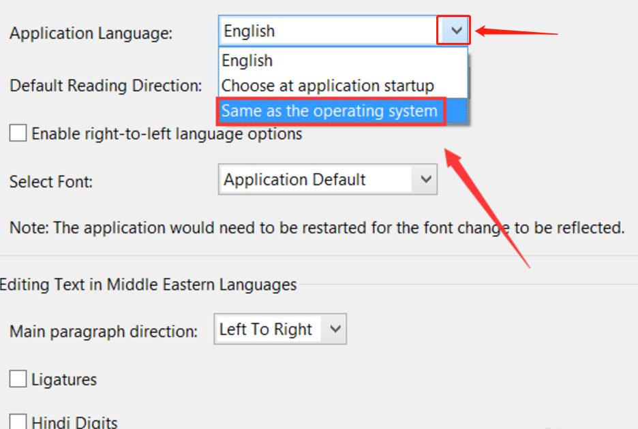Click the Application Language box showing English
638x429 pixels.
tap(327, 31)
